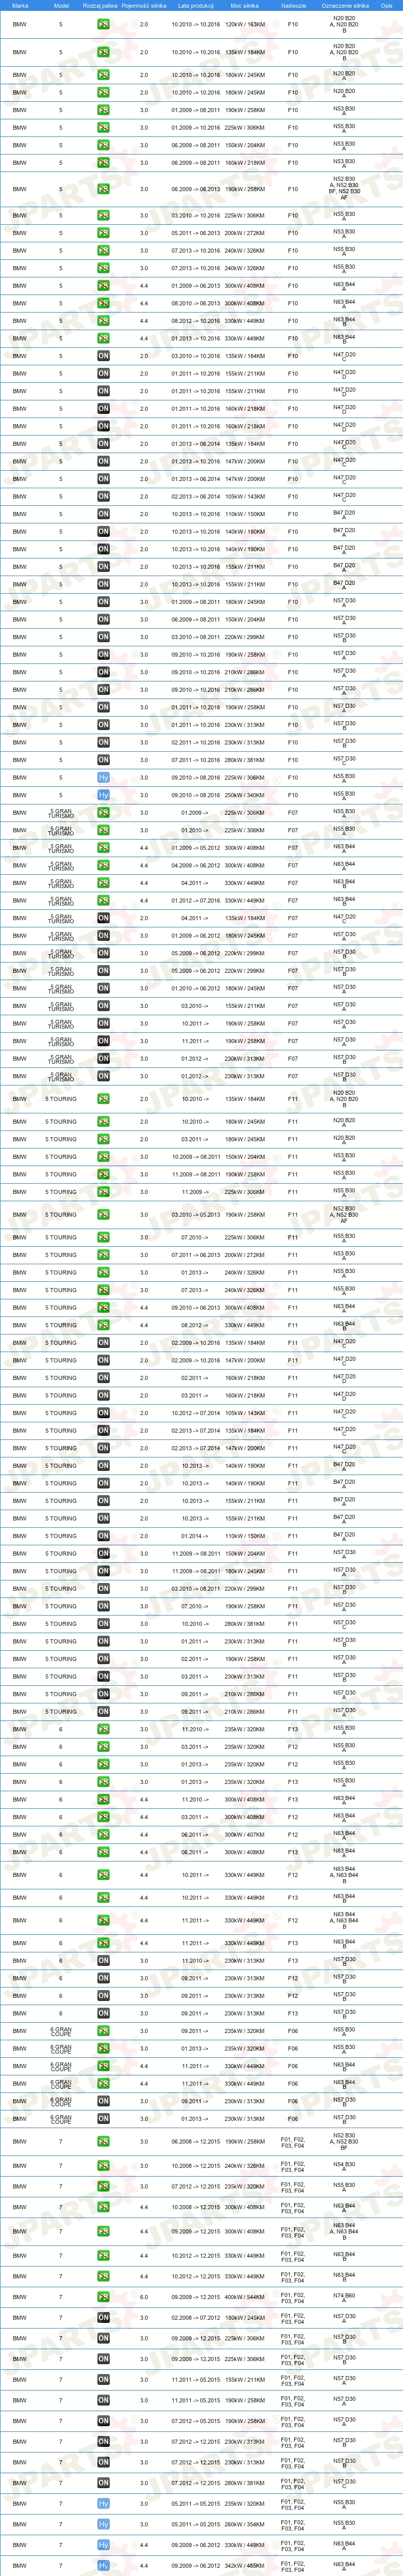Select the N74 B60 engine code cell

(344, 2296)
